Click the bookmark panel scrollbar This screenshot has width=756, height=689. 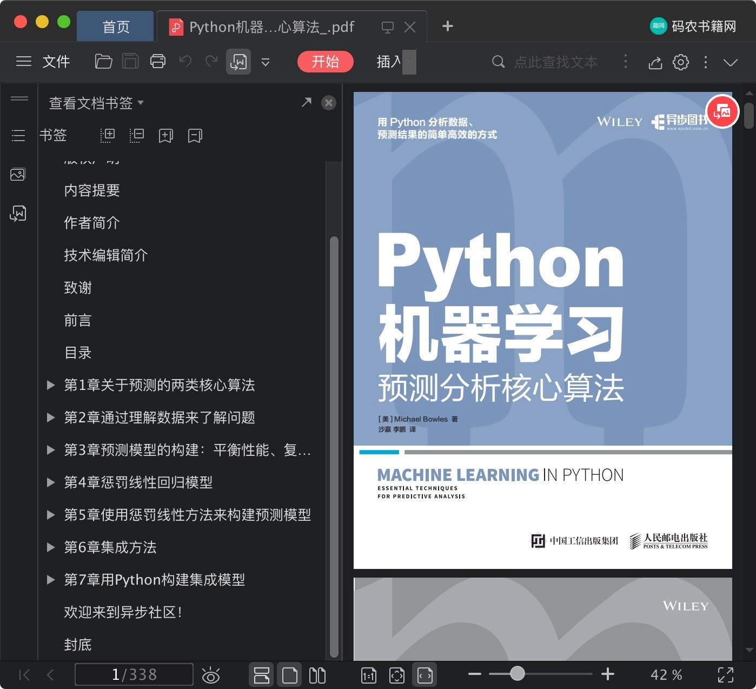pyautogui.click(x=334, y=446)
